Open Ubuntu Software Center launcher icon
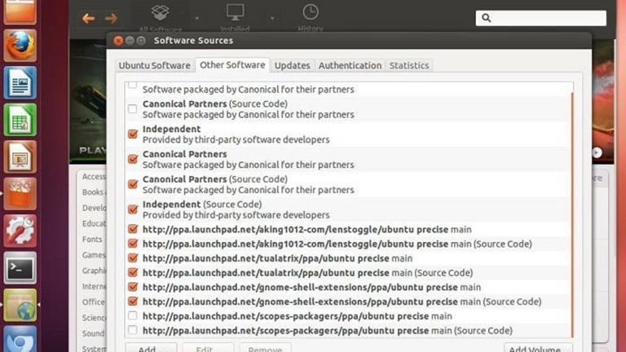The height and width of the screenshot is (352, 626). (x=20, y=194)
